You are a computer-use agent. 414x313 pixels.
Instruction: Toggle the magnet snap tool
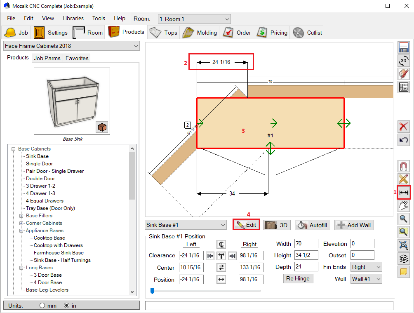404,166
